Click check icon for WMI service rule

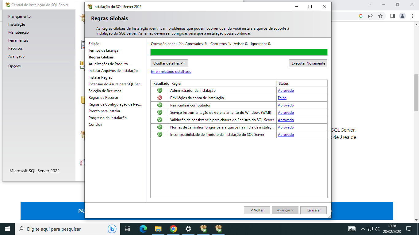[x=160, y=112]
